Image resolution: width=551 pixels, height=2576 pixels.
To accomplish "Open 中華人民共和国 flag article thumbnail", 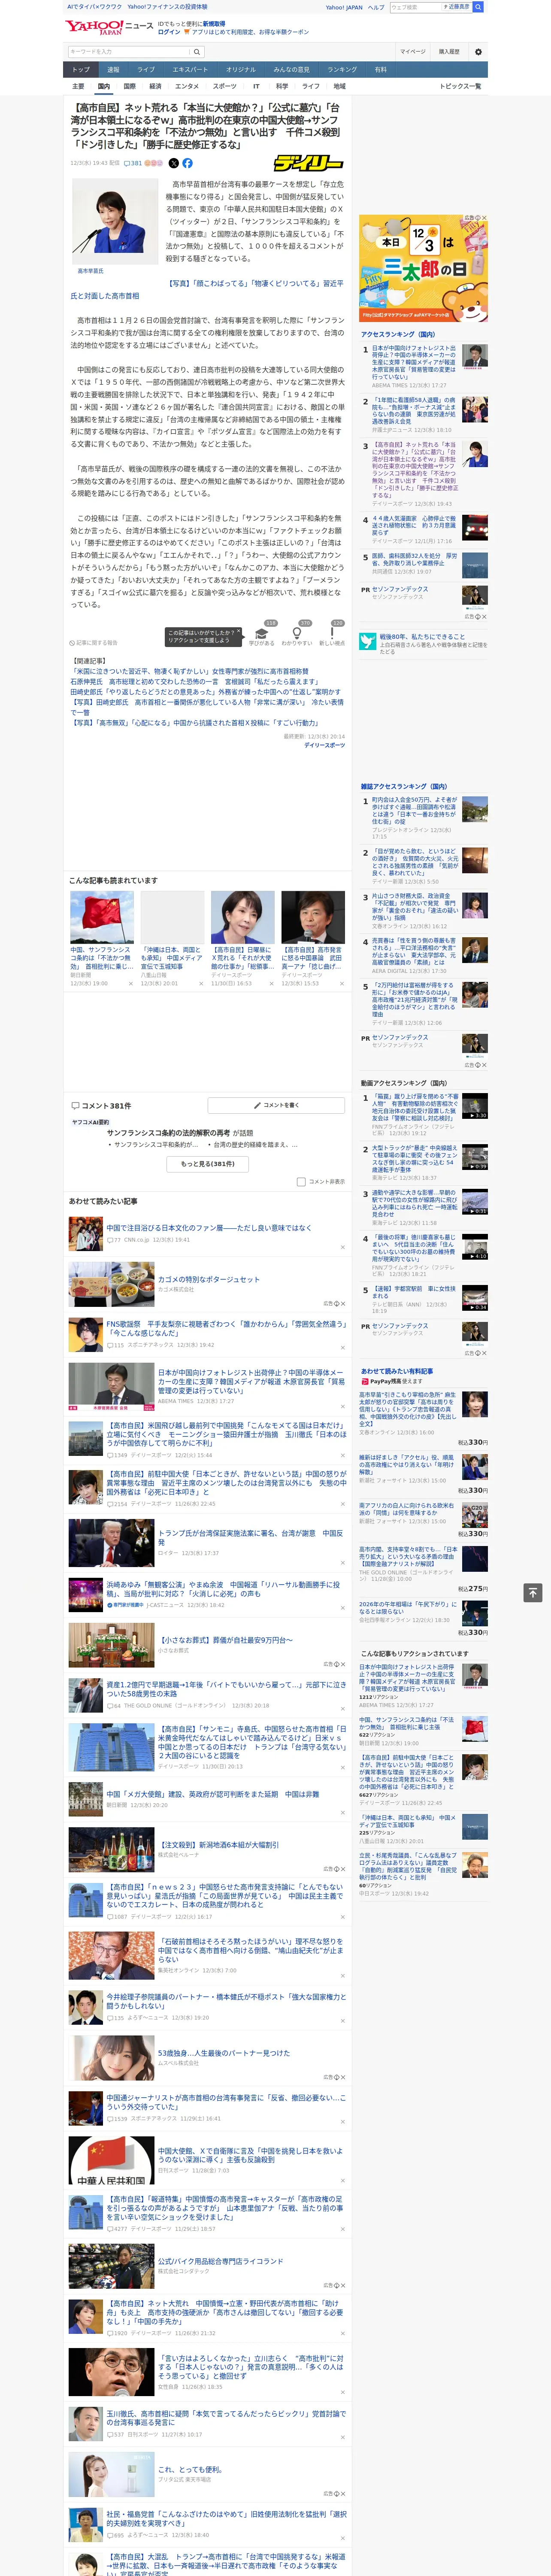I will (x=111, y=2161).
